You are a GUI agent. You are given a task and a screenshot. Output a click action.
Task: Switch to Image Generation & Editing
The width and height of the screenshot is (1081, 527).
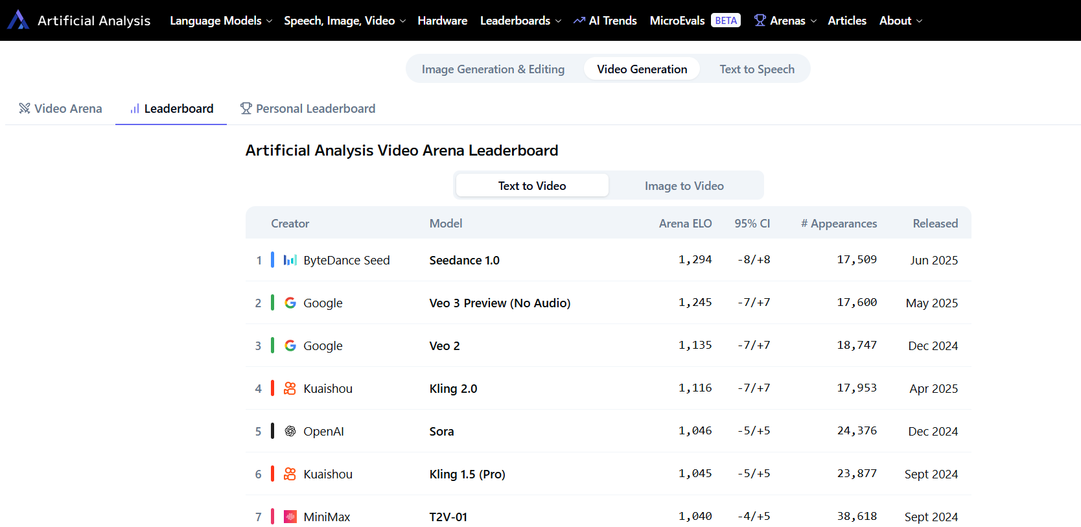pos(493,69)
